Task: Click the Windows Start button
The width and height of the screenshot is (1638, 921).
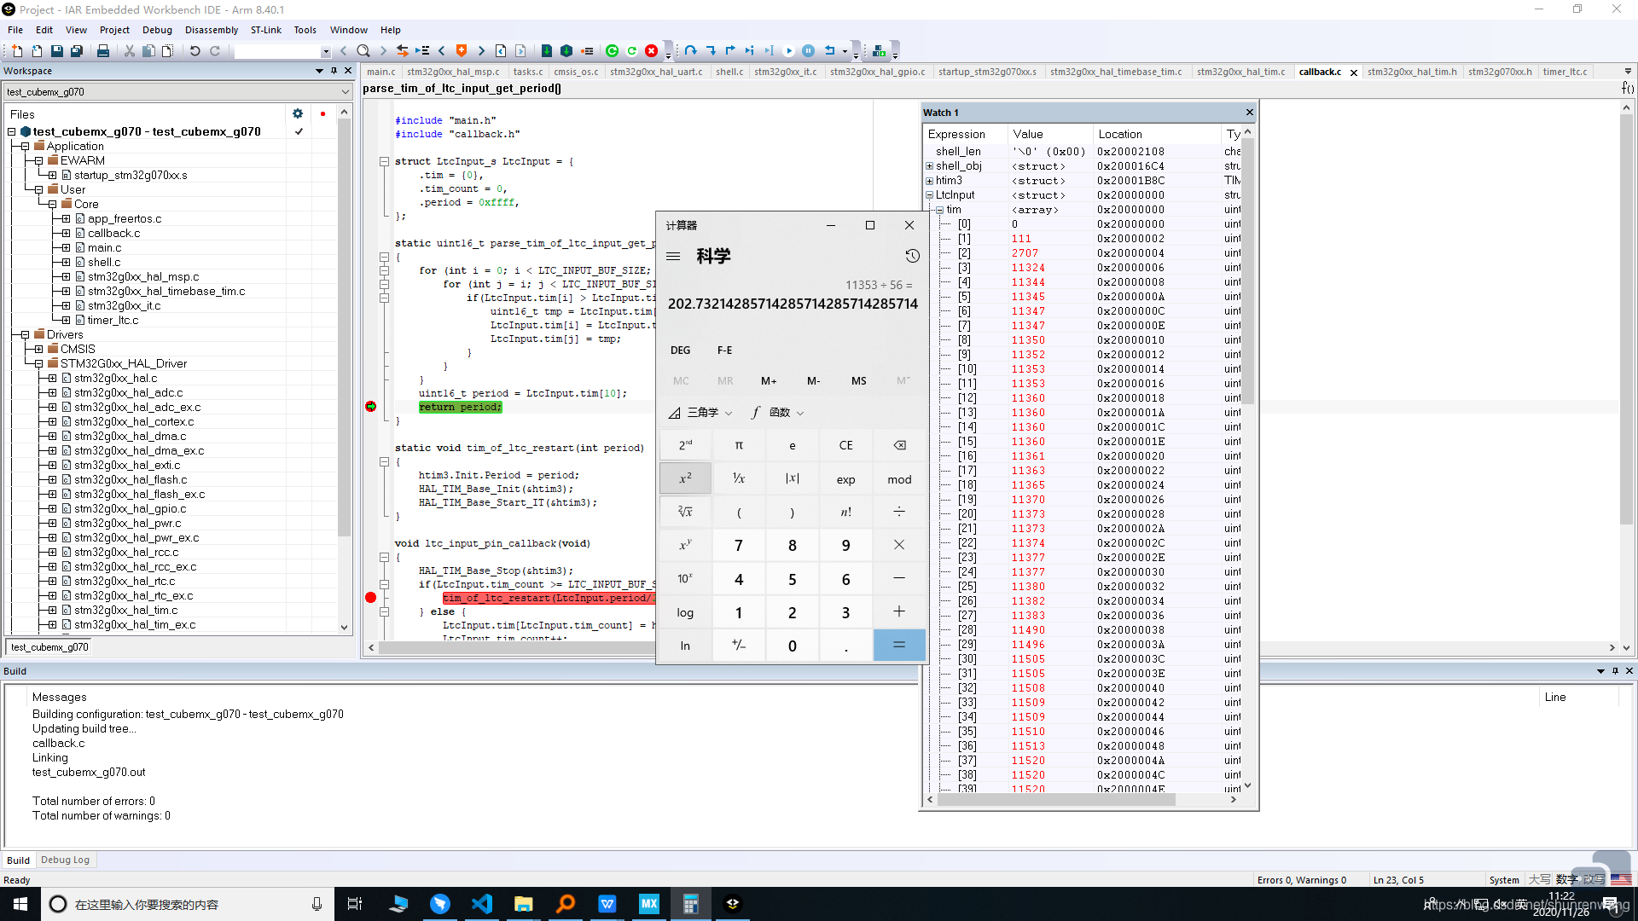Action: click(x=20, y=904)
